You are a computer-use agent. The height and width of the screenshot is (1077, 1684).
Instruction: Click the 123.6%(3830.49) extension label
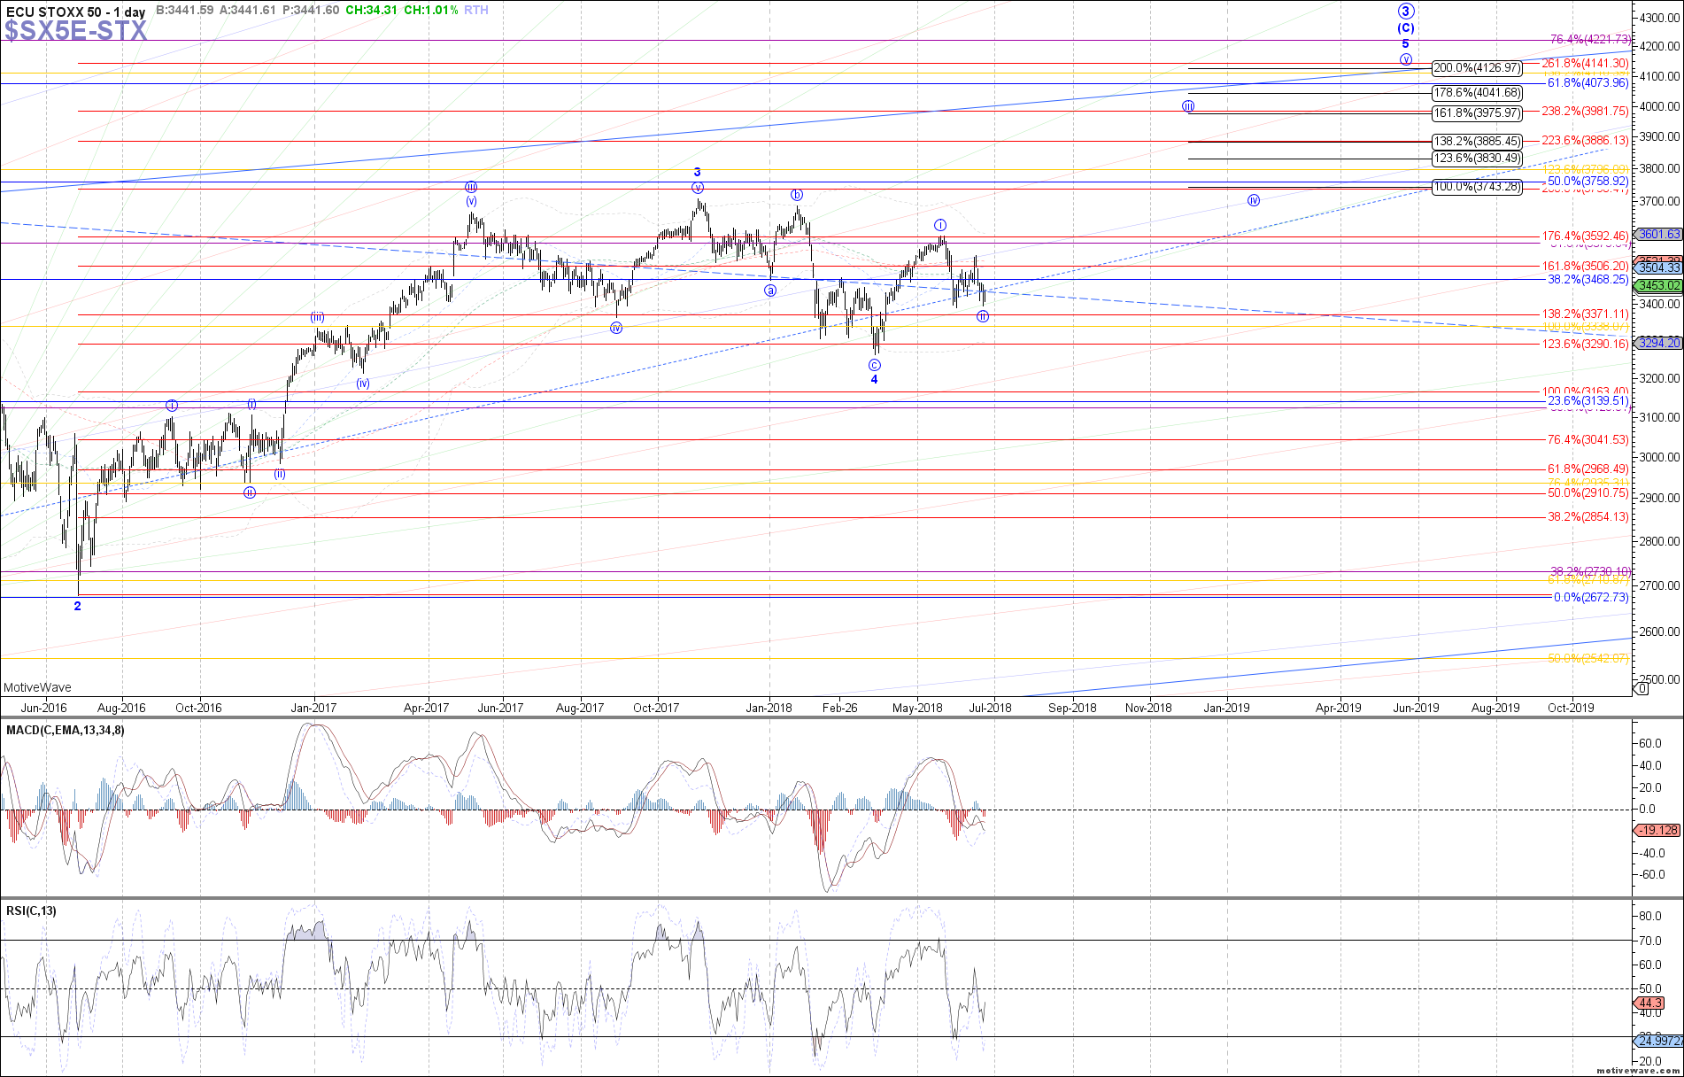pos(1477,159)
